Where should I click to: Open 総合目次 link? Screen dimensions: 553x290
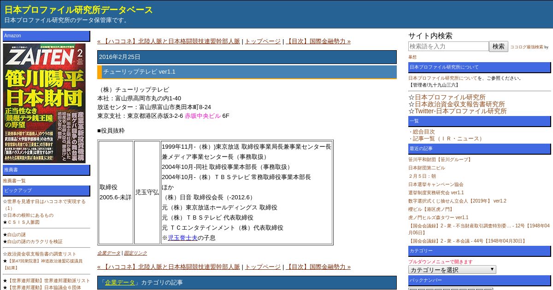tap(424, 132)
